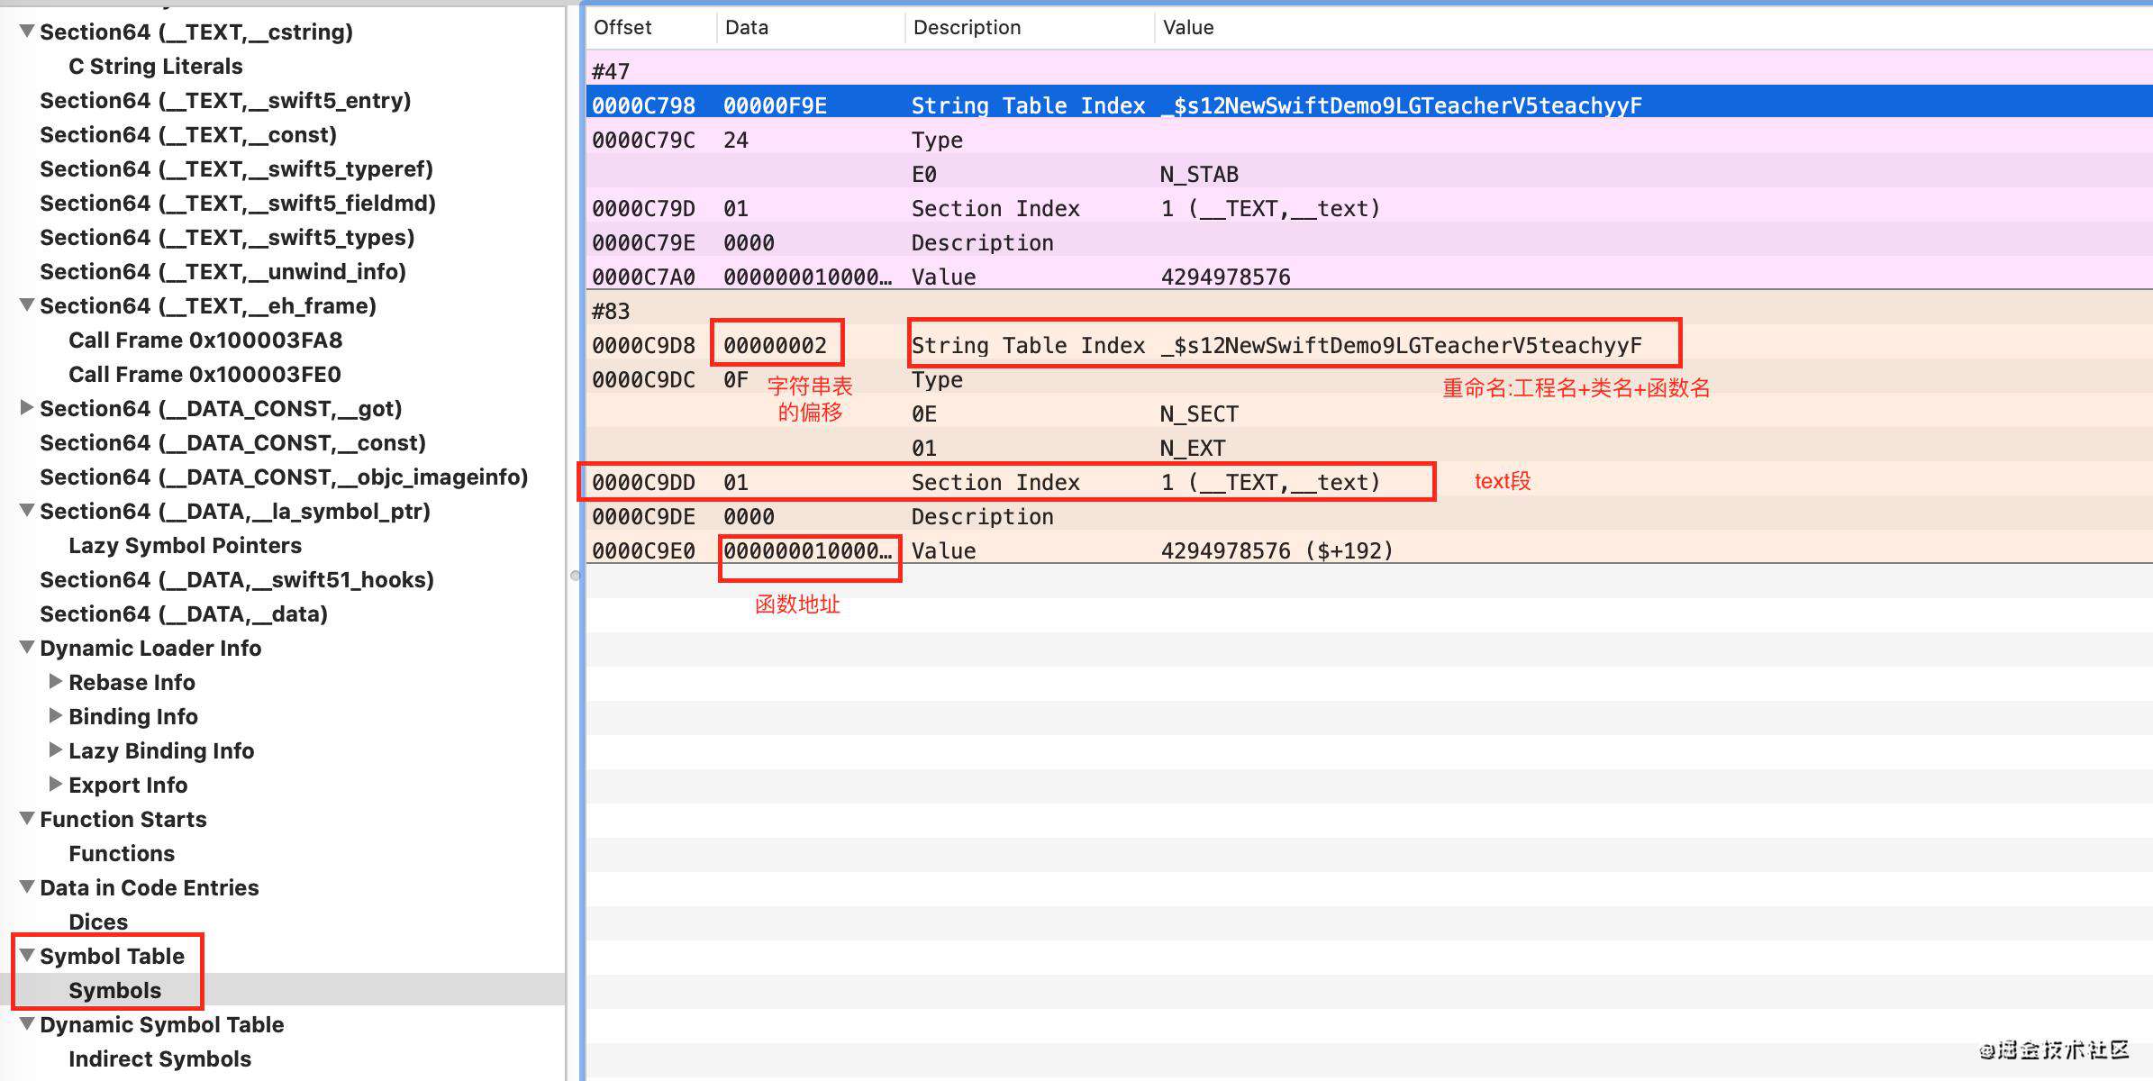Open Call Frame 0x100003FE0
Viewport: 2153px width, 1081px height.
click(x=204, y=374)
